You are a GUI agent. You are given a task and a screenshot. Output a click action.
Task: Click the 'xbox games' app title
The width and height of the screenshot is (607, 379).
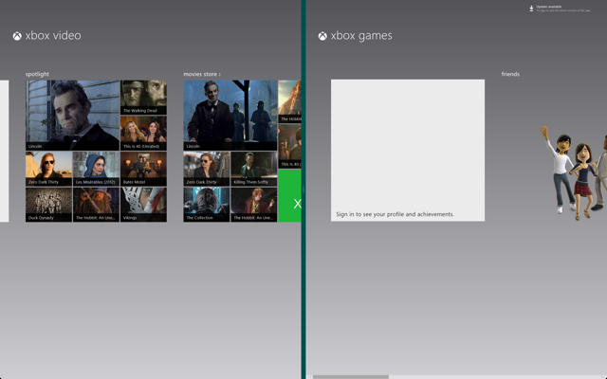click(x=361, y=36)
